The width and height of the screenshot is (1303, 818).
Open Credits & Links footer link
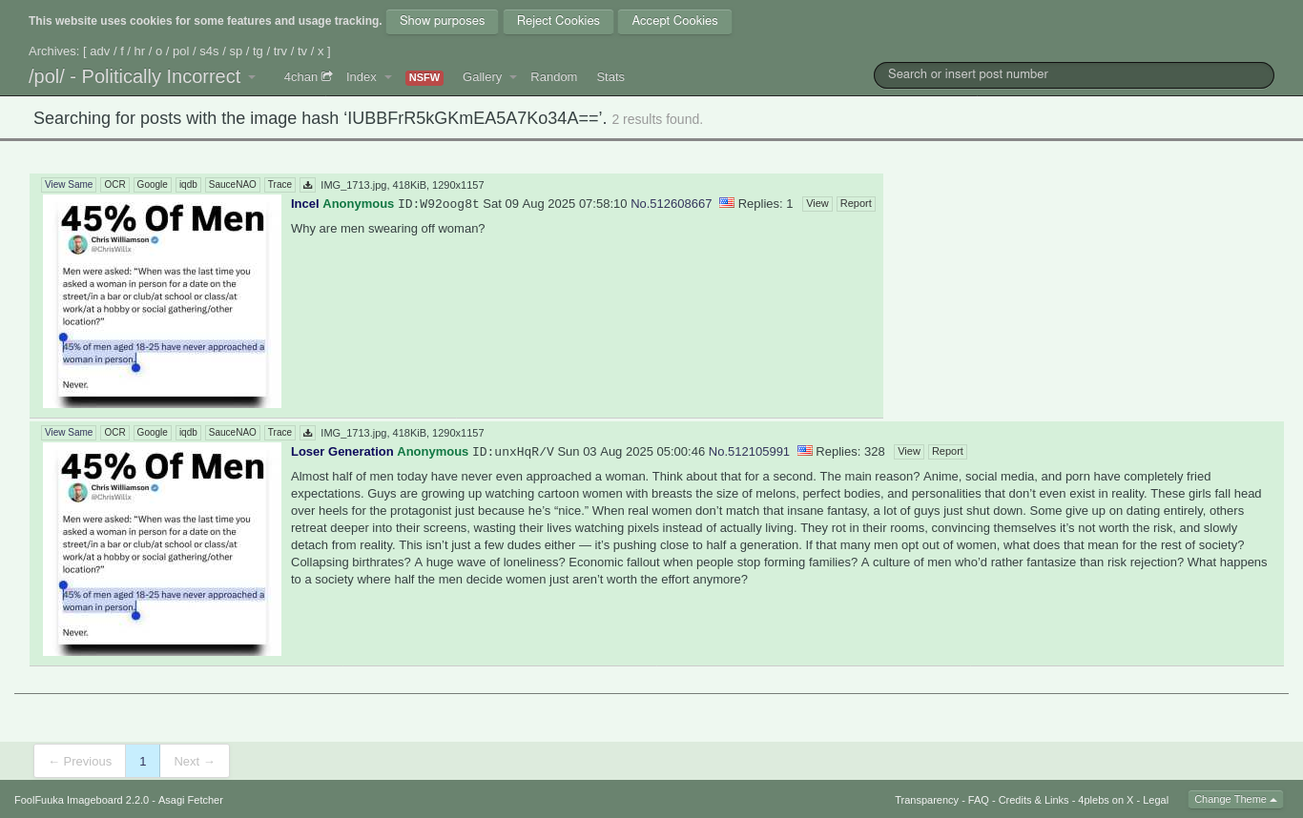[x=1033, y=800]
